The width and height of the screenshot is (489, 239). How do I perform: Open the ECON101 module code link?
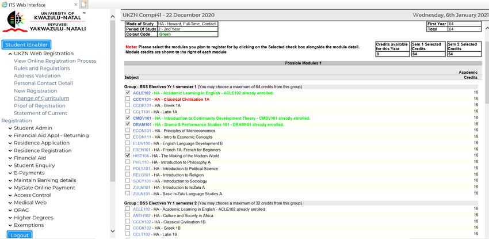pos(142,131)
